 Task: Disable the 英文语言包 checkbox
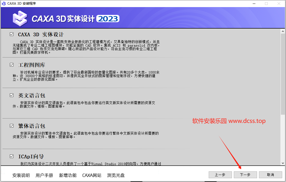pyautogui.click(x=12, y=95)
